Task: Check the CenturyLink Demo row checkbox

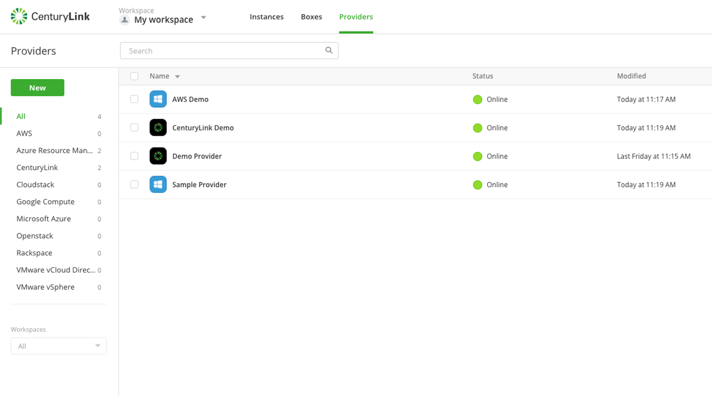Action: (134, 127)
